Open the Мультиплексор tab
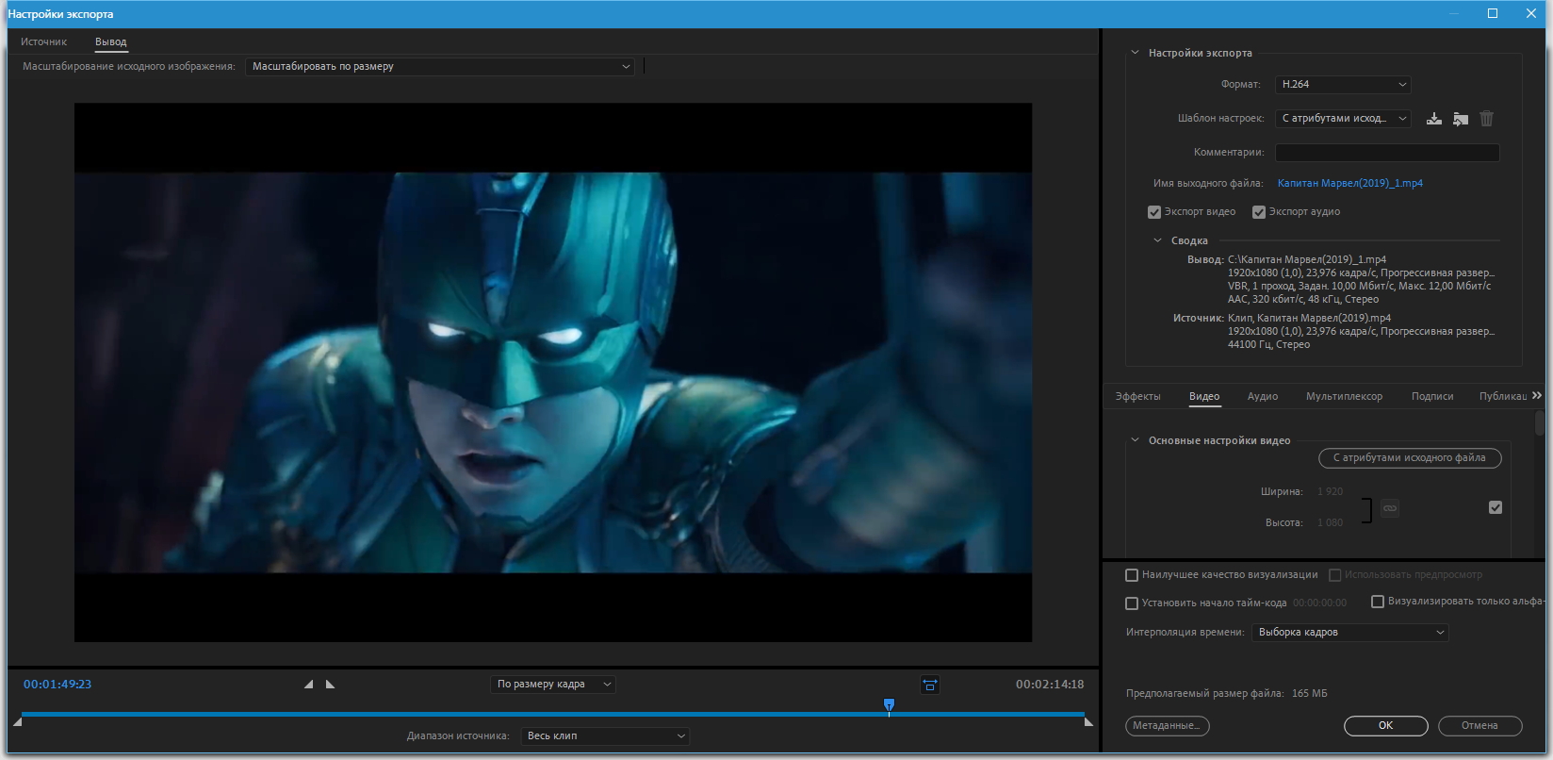Screen dimensions: 1553x760 click(x=1344, y=396)
